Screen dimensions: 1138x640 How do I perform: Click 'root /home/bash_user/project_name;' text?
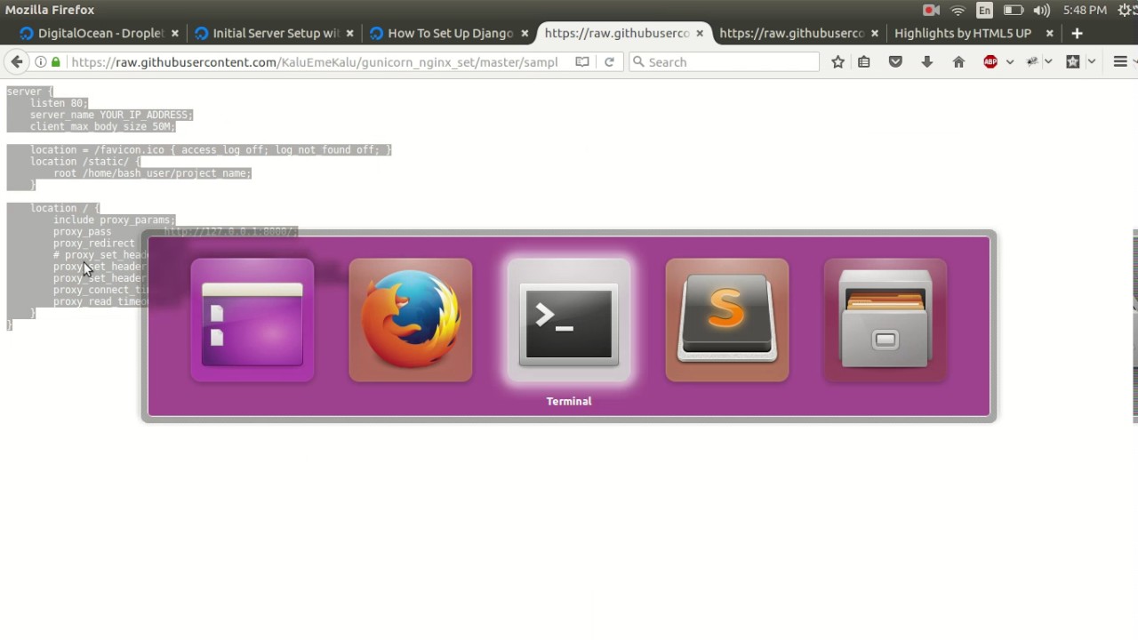click(152, 172)
